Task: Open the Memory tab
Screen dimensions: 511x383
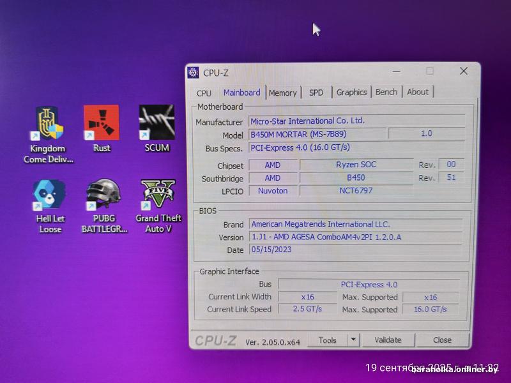Action: (282, 93)
